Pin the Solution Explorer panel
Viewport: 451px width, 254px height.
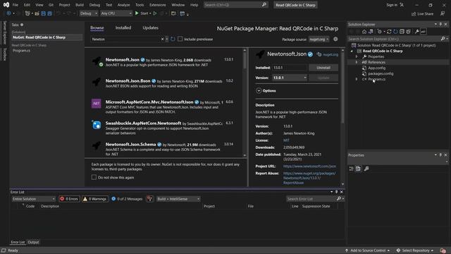(440, 24)
